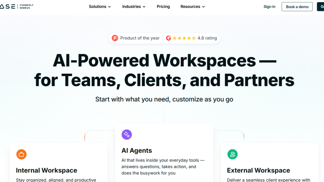Click the 4.8 rating text

[x=207, y=38]
